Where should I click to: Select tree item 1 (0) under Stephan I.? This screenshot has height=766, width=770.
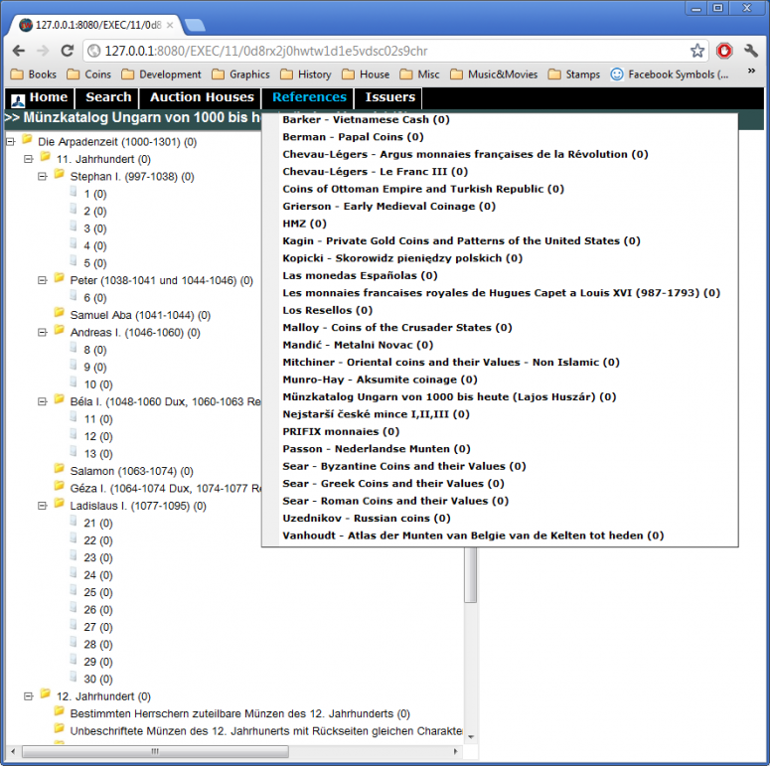[x=94, y=194]
